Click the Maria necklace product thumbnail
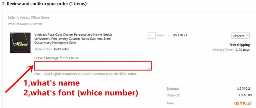This screenshot has height=108, width=256. pos(20,43)
